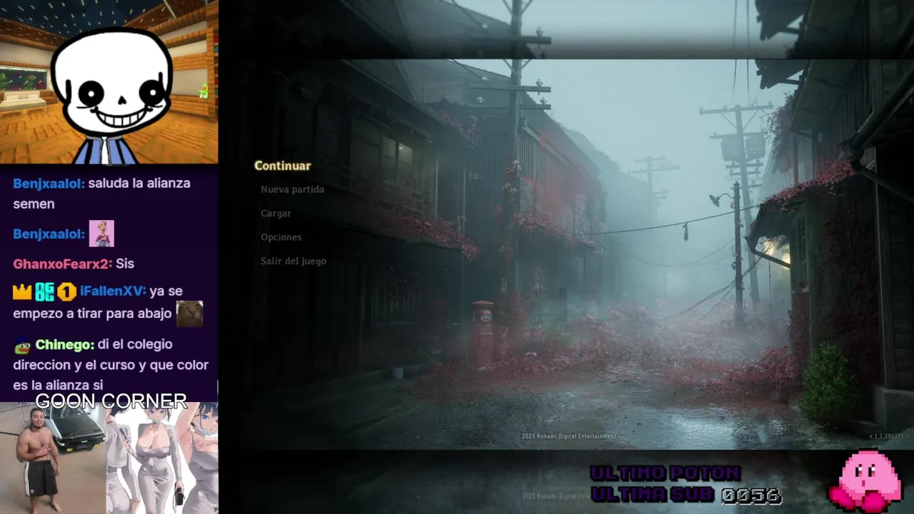Image resolution: width=914 pixels, height=514 pixels.
Task: Click Benjxaalol's avatar emote in chat
Action: click(101, 233)
